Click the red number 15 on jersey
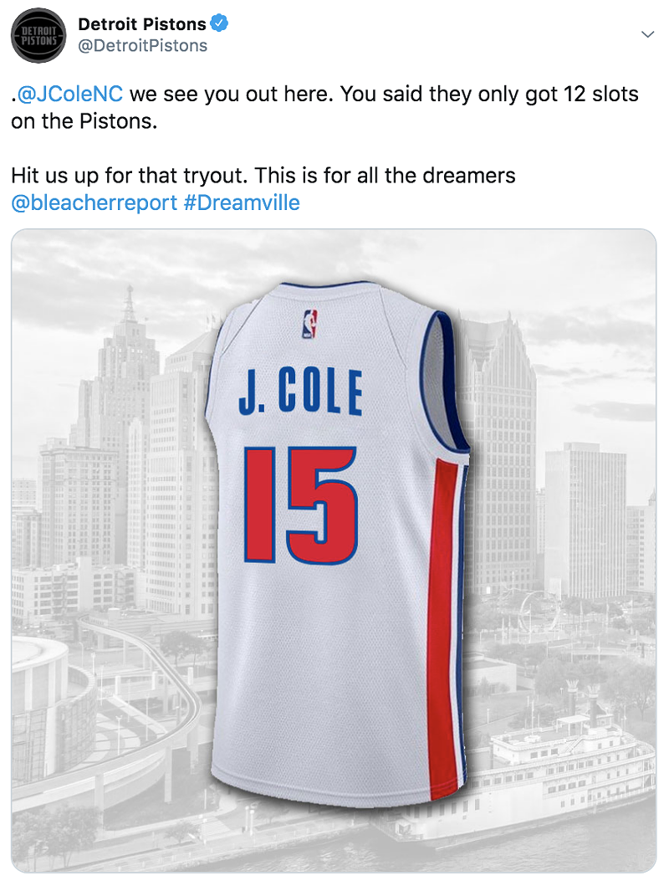Screen dimensions: 669x881 pyautogui.click(x=300, y=505)
